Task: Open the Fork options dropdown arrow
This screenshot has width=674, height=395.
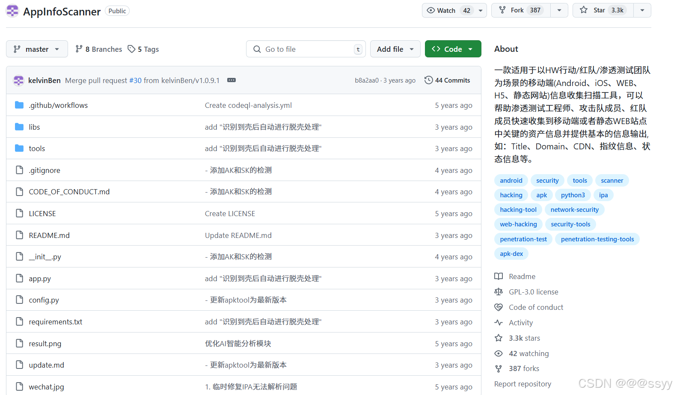Action: pos(559,10)
